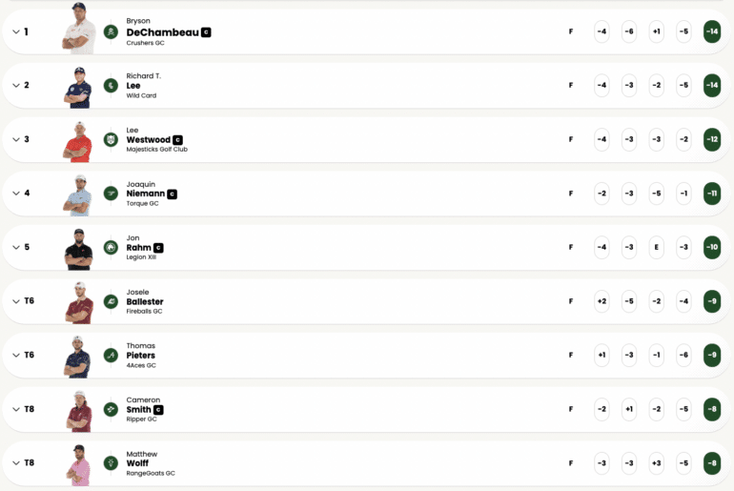Viewport: 734px width, 491px height.
Task: Expand the row for position 1
Action: [16, 31]
